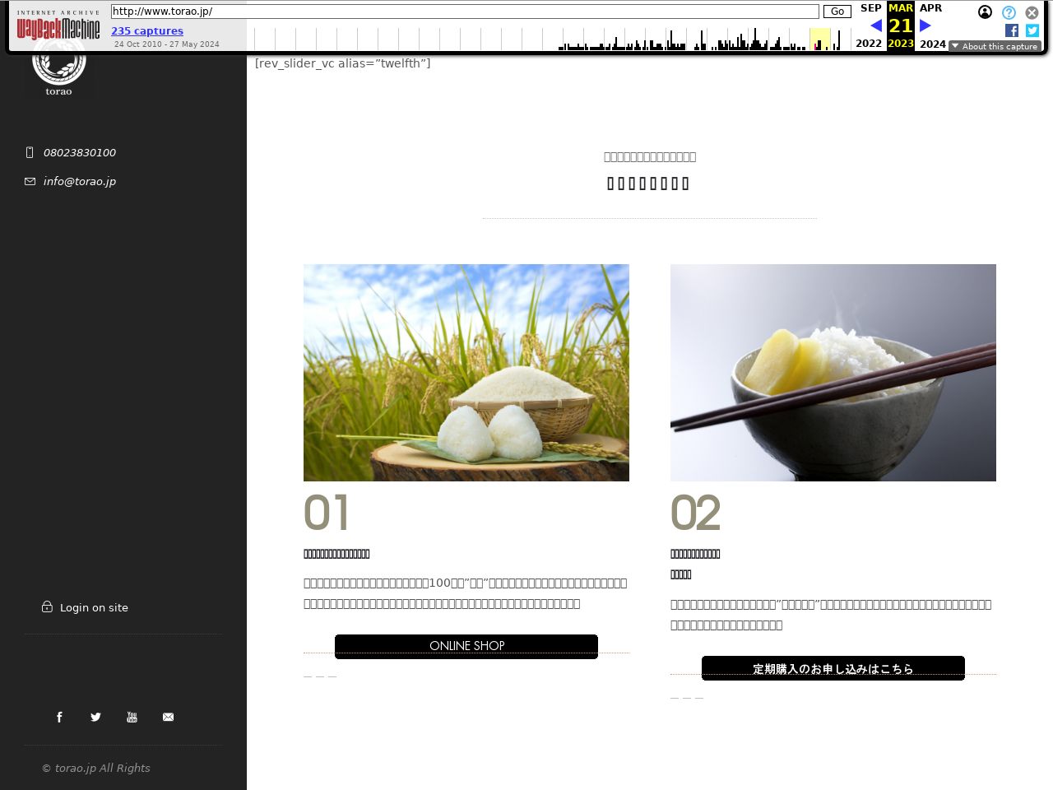The width and height of the screenshot is (1053, 790).
Task: Click the 定期購入のお申し込みはこちら button
Action: click(833, 668)
